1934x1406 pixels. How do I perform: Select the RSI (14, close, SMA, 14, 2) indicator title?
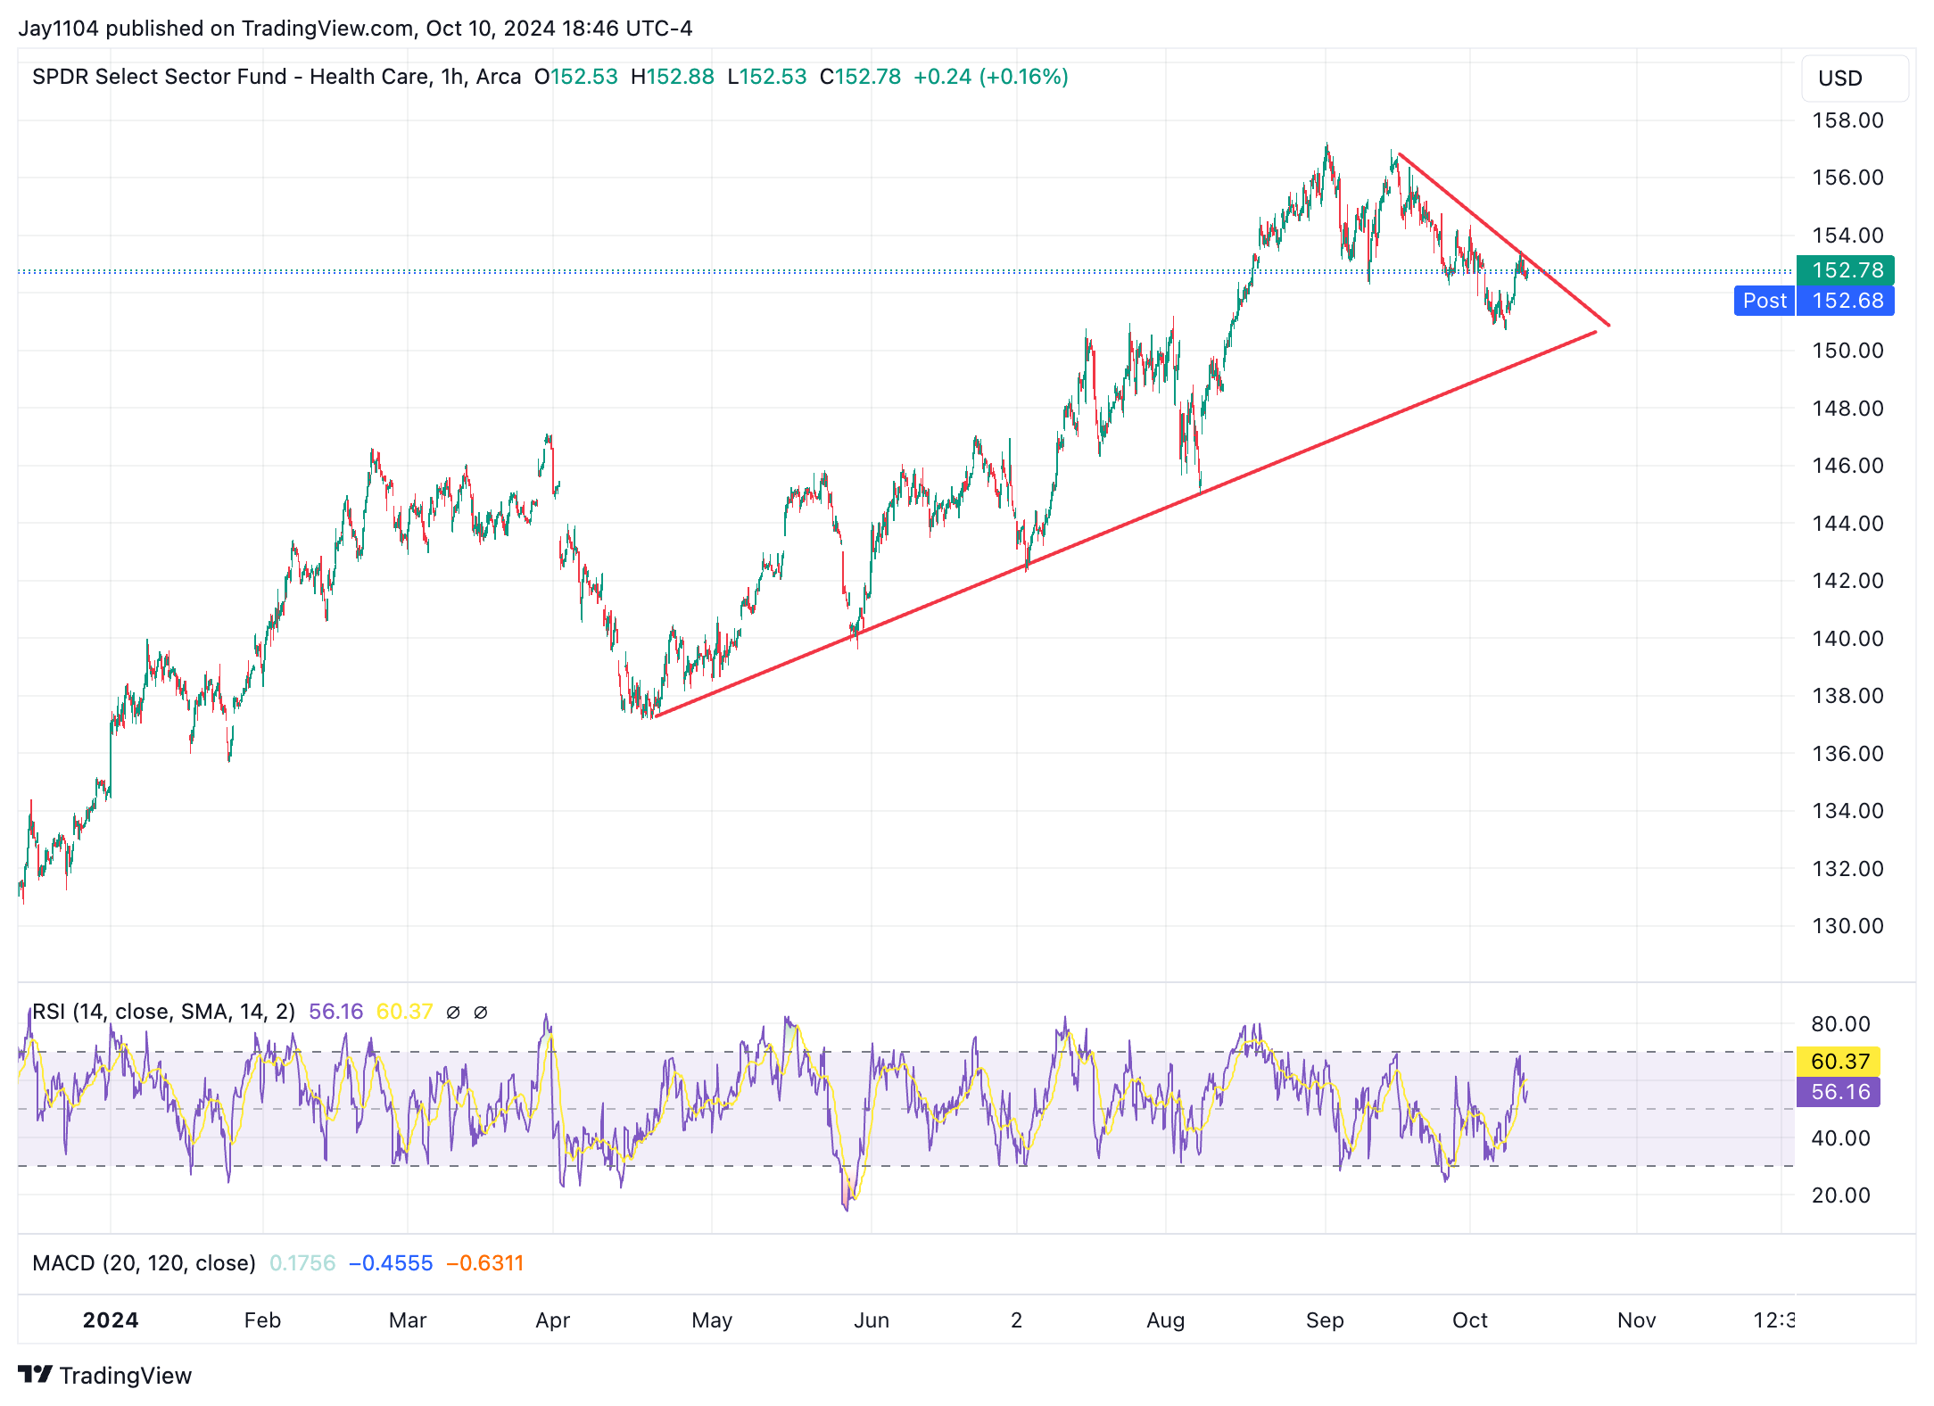(163, 1012)
